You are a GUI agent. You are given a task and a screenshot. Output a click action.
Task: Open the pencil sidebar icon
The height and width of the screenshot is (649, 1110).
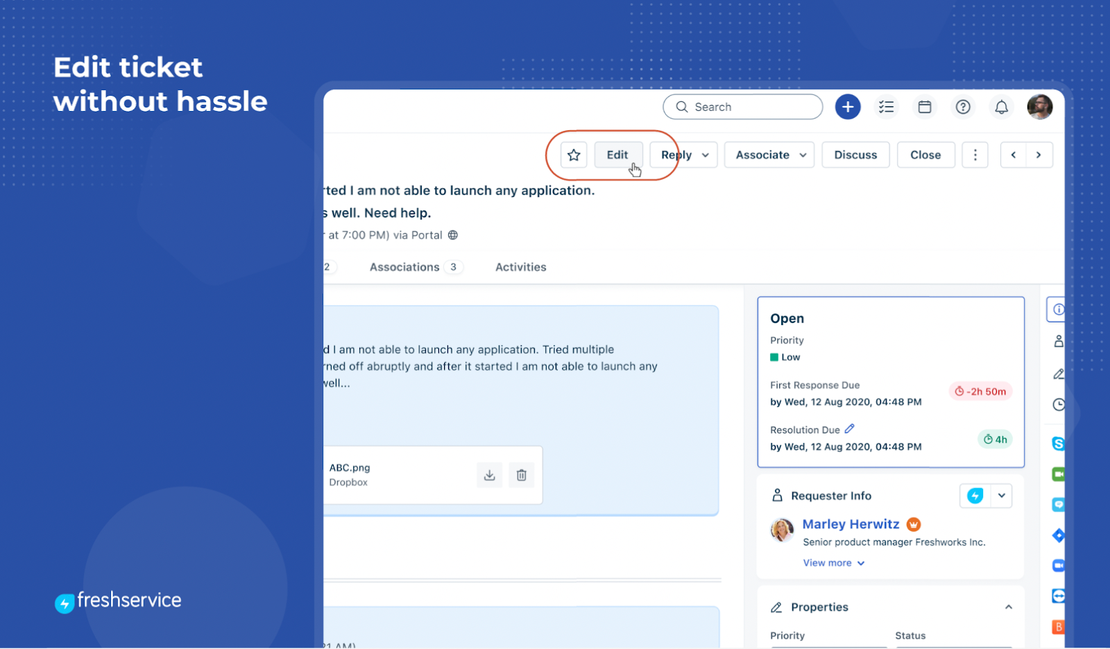tap(1059, 374)
